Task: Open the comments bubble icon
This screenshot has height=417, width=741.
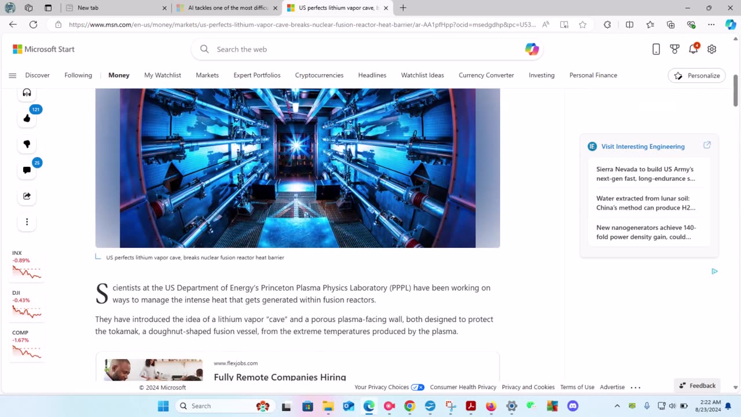Action: click(27, 170)
